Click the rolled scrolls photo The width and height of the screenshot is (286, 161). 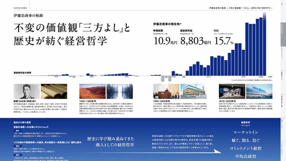coord(54,92)
